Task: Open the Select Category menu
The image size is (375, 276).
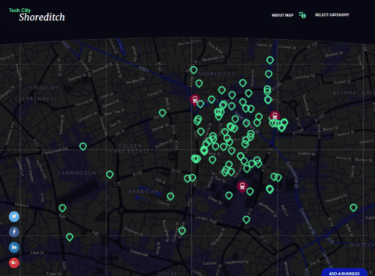Action: tap(331, 15)
